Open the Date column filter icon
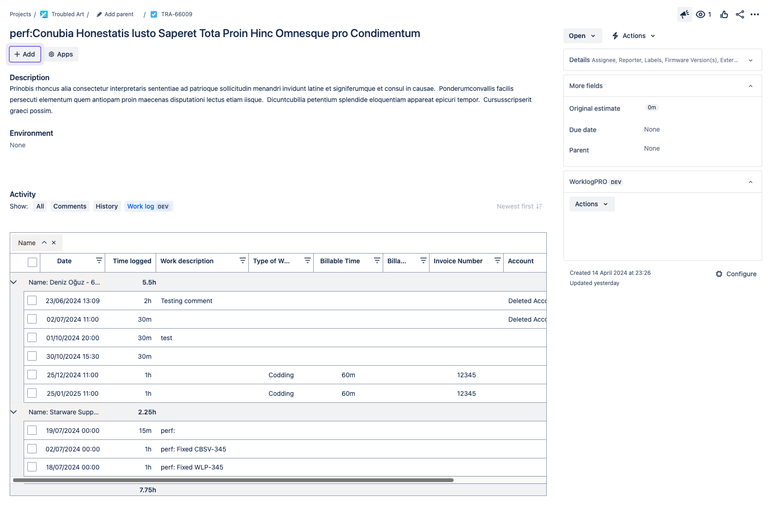This screenshot has width=771, height=508. pyautogui.click(x=98, y=260)
